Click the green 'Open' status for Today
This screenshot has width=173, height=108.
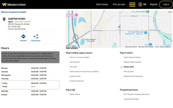tap(33, 86)
